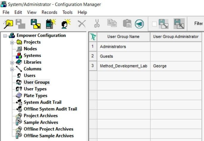Click the User Group Name column header
Viewport: 204px width, 141px height.
coord(123,37)
